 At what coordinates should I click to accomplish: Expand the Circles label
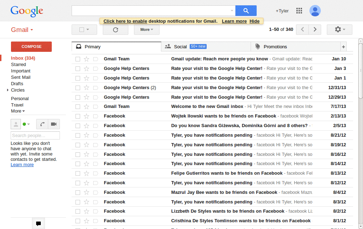point(8,90)
